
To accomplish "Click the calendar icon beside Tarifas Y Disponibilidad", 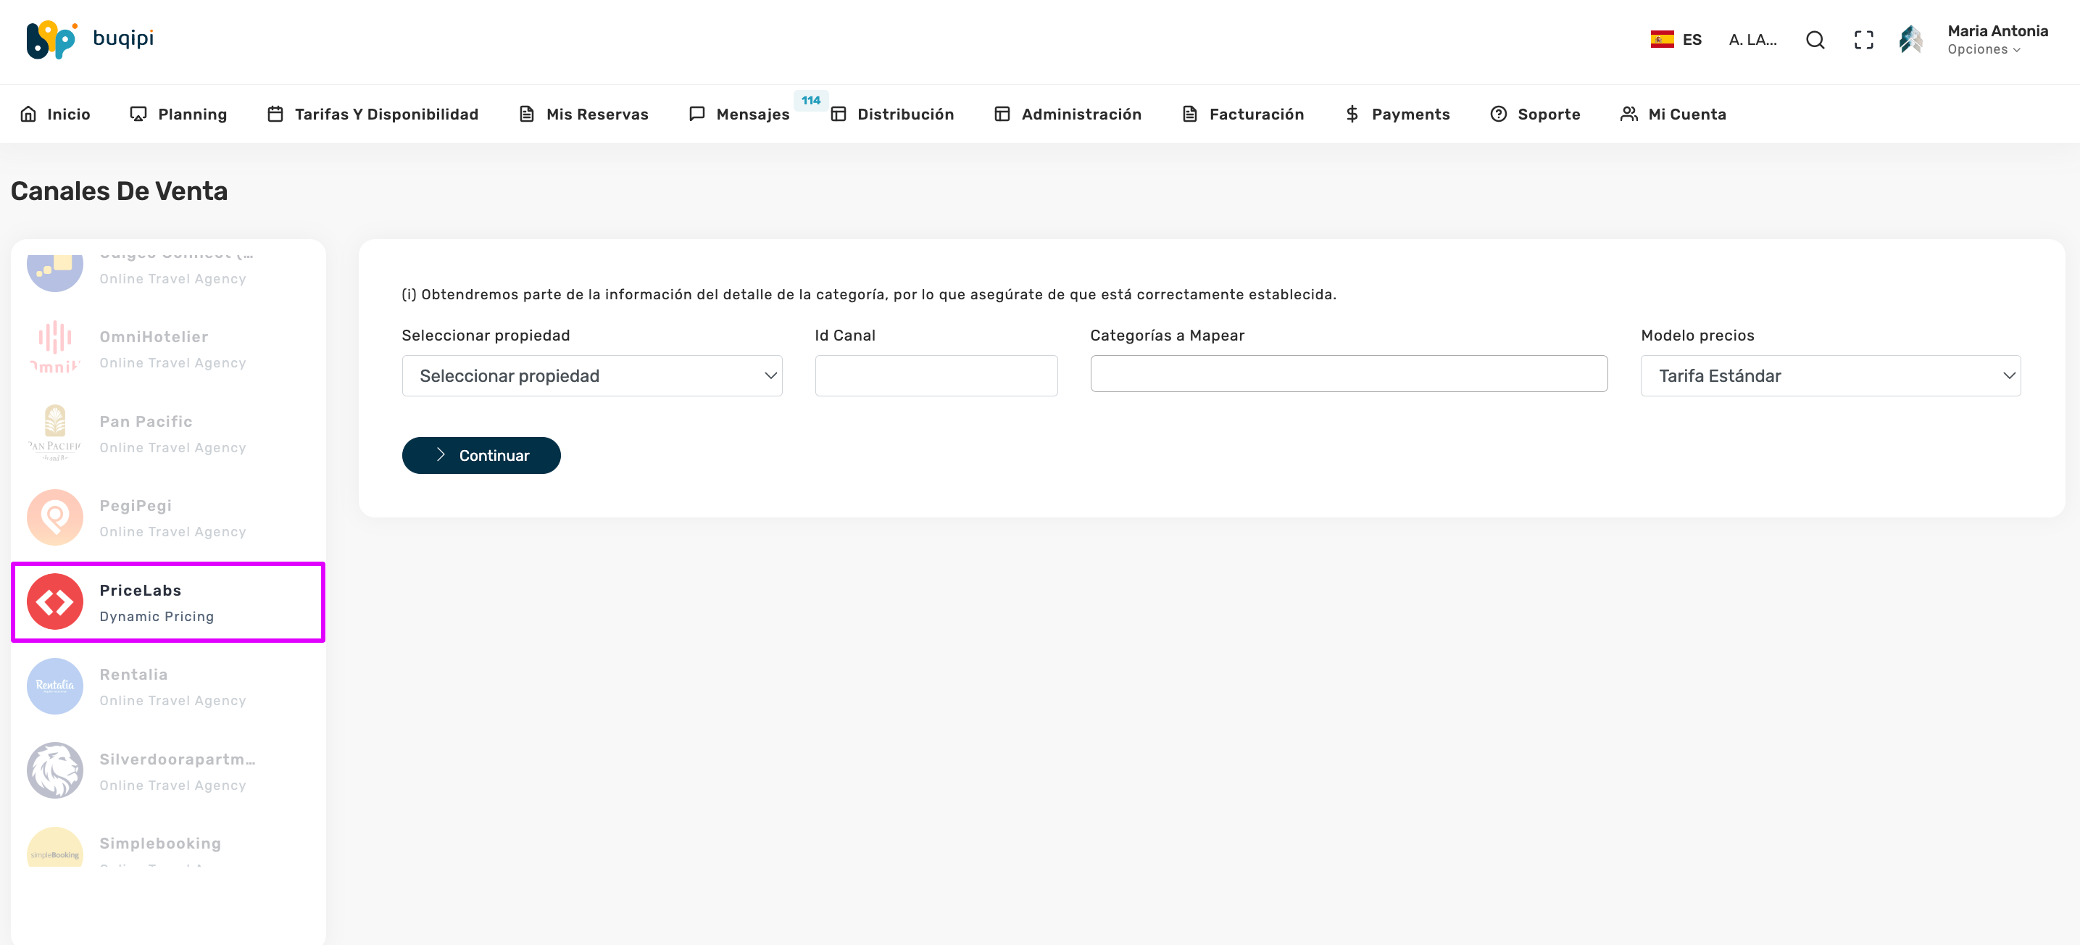I will point(275,114).
